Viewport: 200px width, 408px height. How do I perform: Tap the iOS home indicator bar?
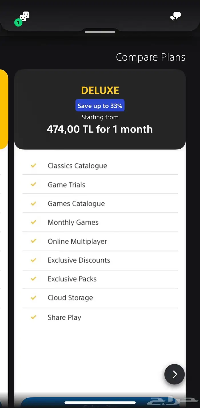click(100, 403)
